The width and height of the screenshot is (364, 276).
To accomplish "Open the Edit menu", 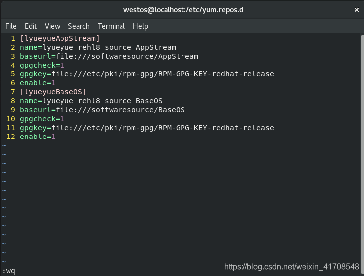I will click(31, 26).
